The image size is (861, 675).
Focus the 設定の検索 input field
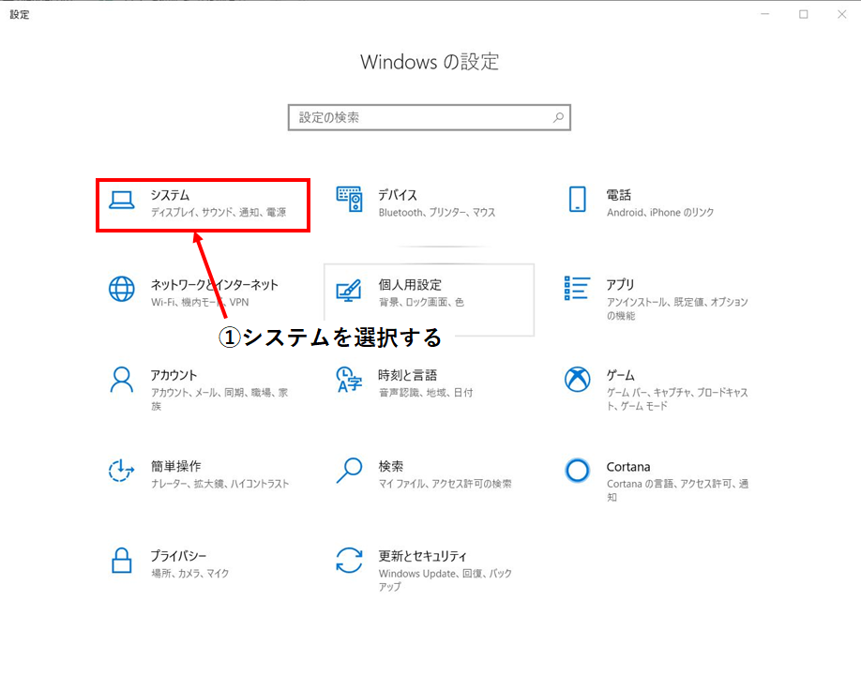click(x=430, y=117)
